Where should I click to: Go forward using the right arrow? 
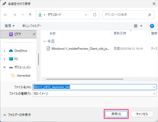(14, 15)
